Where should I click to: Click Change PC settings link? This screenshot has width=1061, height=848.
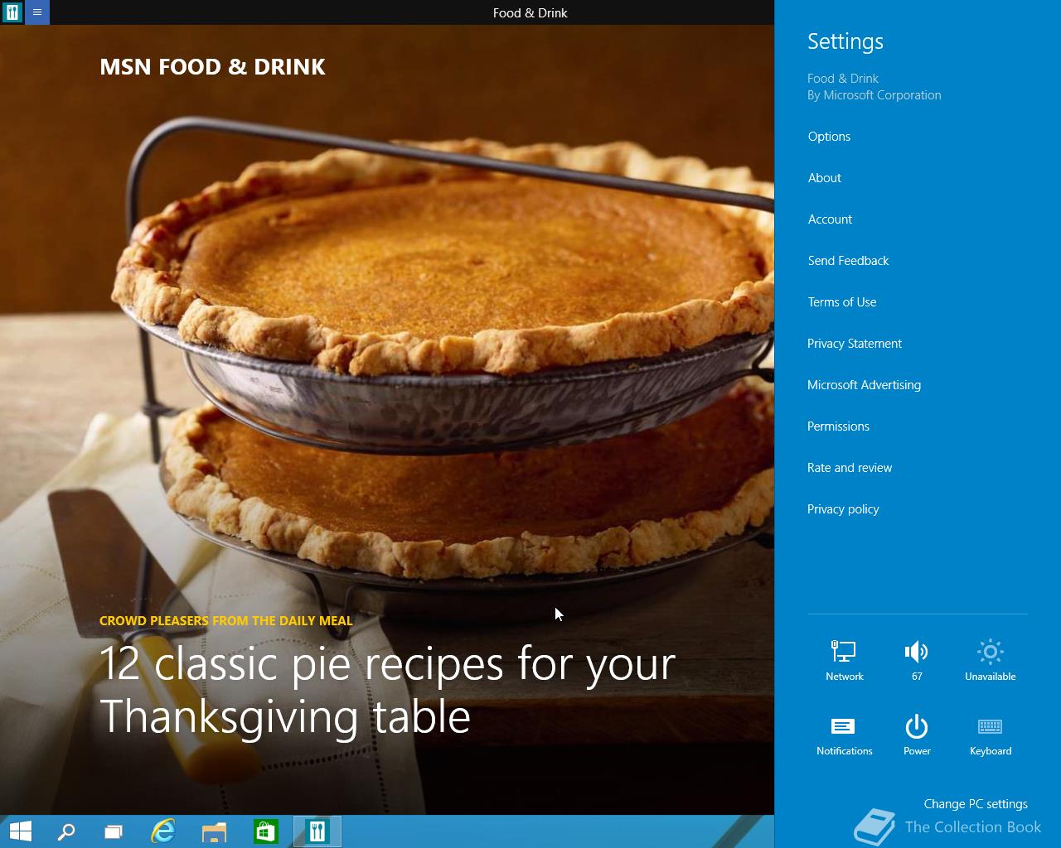[976, 804]
